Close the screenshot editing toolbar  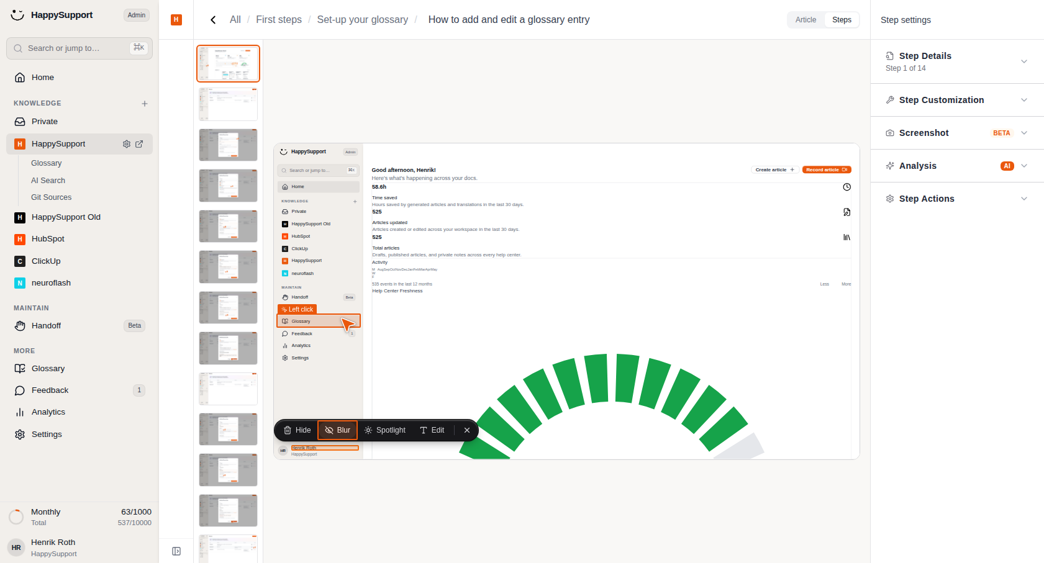pyautogui.click(x=467, y=430)
